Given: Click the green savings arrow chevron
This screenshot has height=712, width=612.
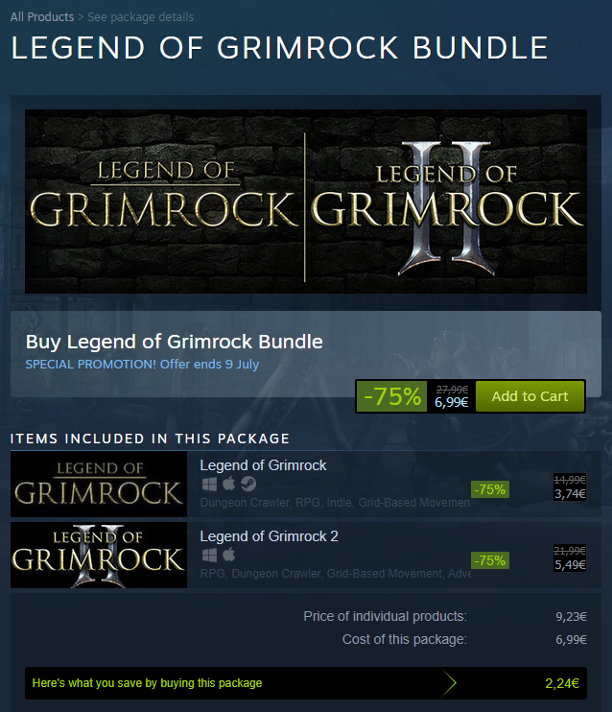Looking at the screenshot, I should tap(449, 683).
